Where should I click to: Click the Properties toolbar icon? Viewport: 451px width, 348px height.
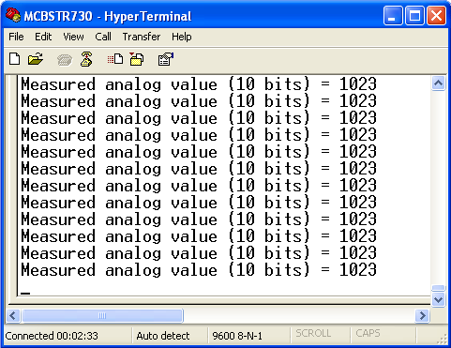pyautogui.click(x=166, y=59)
